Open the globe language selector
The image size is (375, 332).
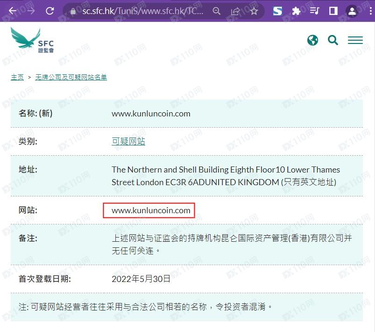312,40
